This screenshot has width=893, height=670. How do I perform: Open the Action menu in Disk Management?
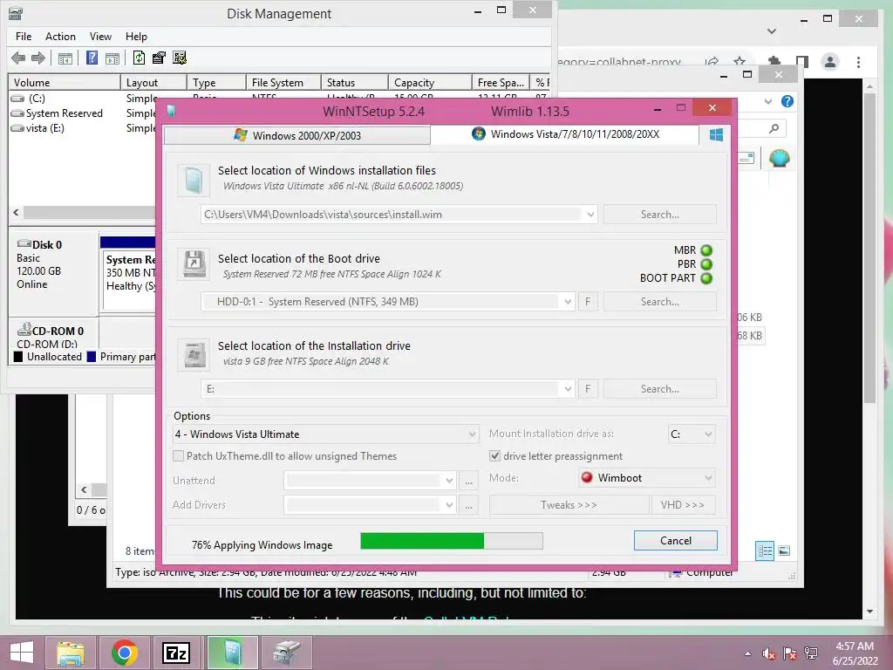point(60,37)
